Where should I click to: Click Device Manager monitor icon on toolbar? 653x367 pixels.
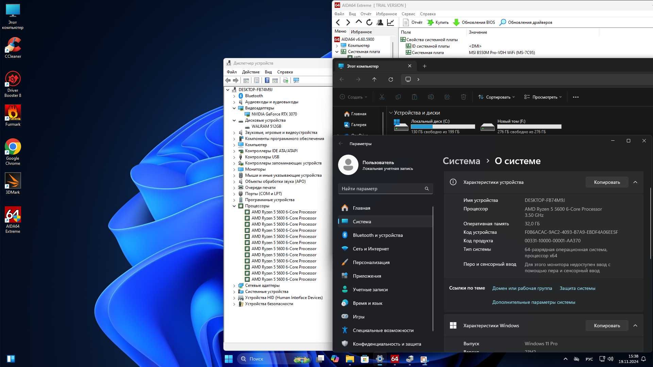click(x=296, y=81)
